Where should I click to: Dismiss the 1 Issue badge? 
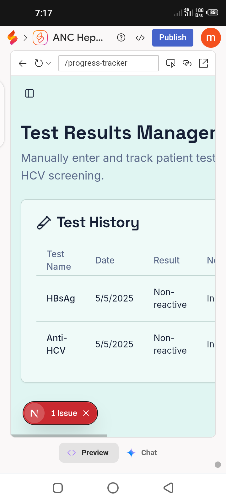tap(86, 413)
